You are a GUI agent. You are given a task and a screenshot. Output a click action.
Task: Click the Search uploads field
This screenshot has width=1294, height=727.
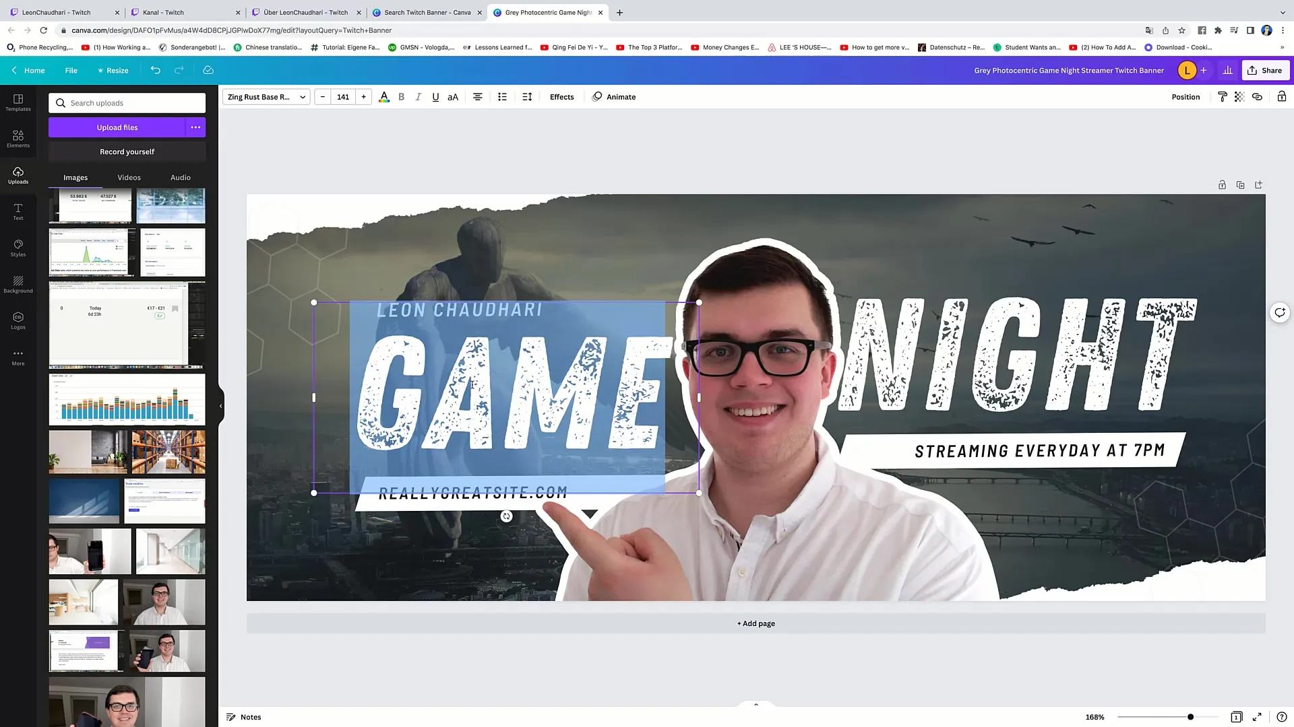(127, 103)
